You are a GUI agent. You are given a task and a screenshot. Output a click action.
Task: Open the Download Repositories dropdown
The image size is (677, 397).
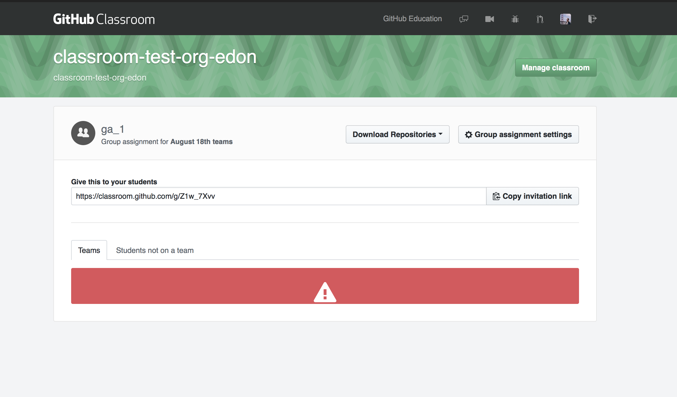click(397, 134)
